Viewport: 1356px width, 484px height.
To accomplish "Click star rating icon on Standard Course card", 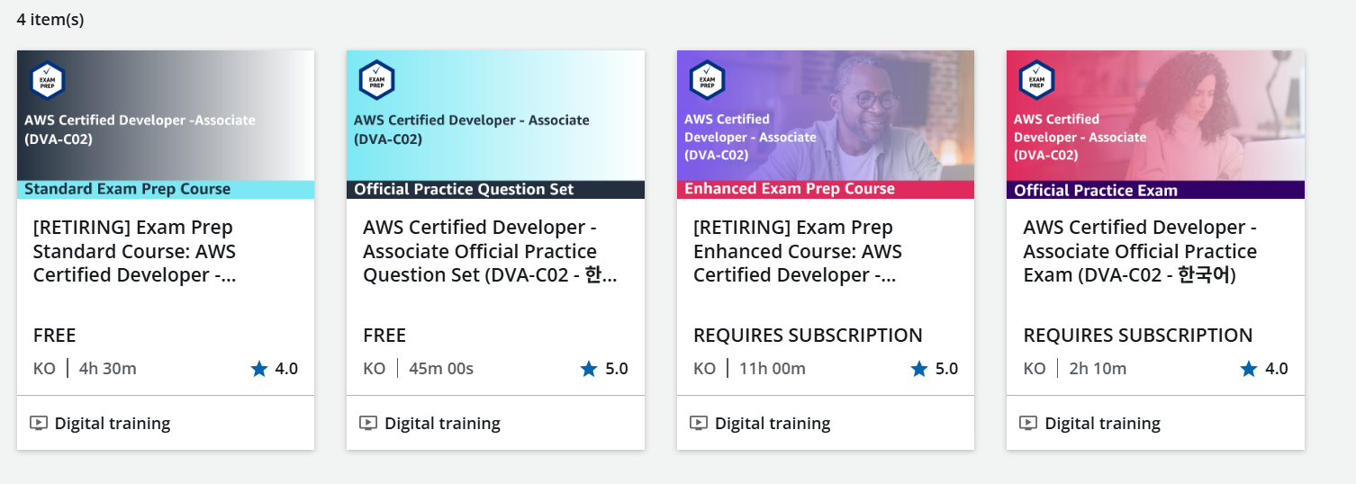I will point(259,368).
